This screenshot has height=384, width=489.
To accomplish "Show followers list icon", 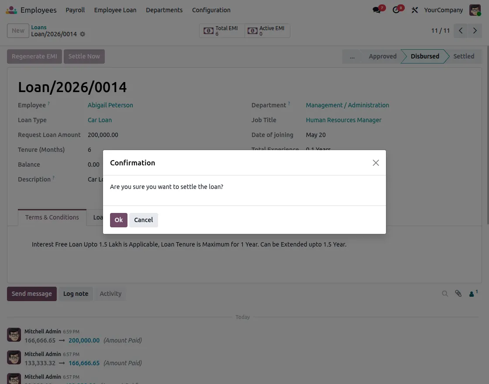I will click(x=473, y=294).
